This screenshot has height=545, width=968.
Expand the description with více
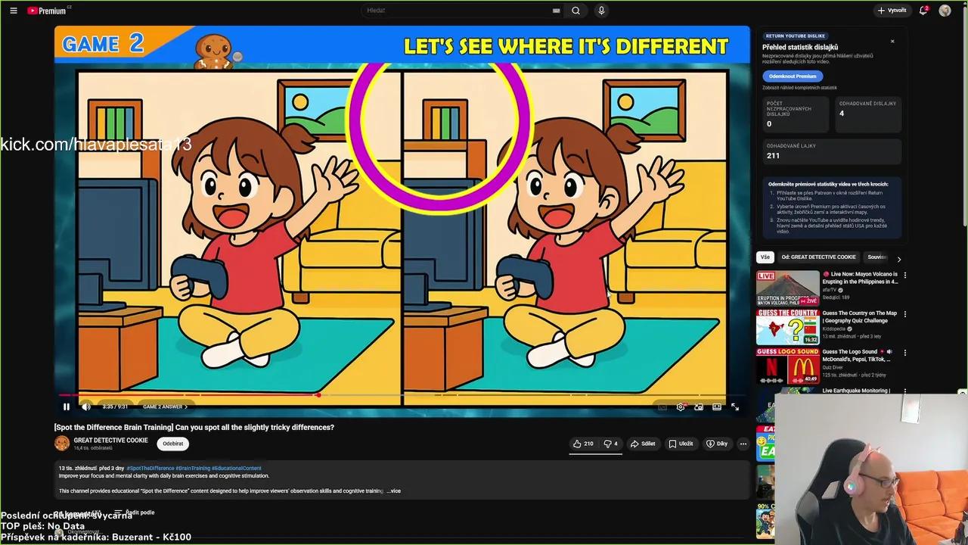(394, 490)
